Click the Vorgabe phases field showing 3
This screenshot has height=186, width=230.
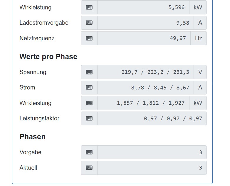pos(152,152)
